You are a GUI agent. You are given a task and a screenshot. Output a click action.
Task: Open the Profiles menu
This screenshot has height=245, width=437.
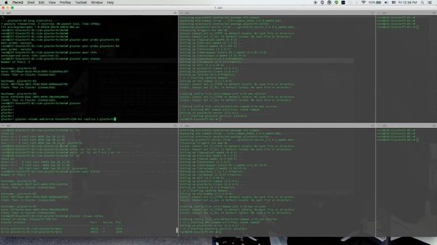66,3
